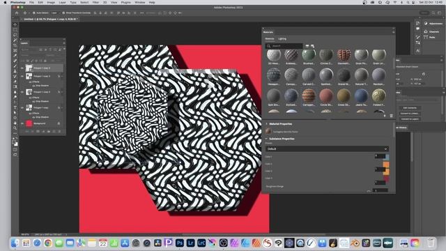Open the File menu
446x251 pixels.
[31, 2]
